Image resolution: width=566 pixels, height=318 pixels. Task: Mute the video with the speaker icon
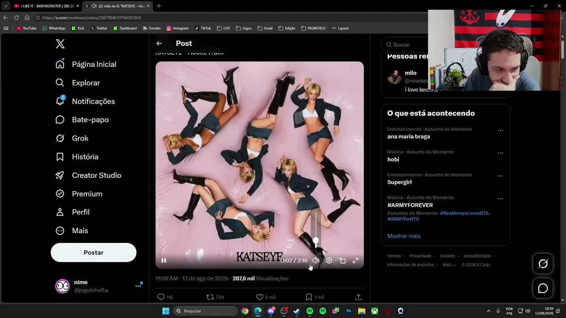(x=316, y=261)
